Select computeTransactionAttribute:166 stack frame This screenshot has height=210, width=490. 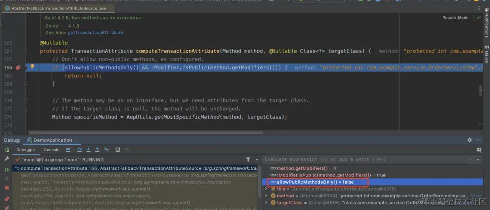135,168
